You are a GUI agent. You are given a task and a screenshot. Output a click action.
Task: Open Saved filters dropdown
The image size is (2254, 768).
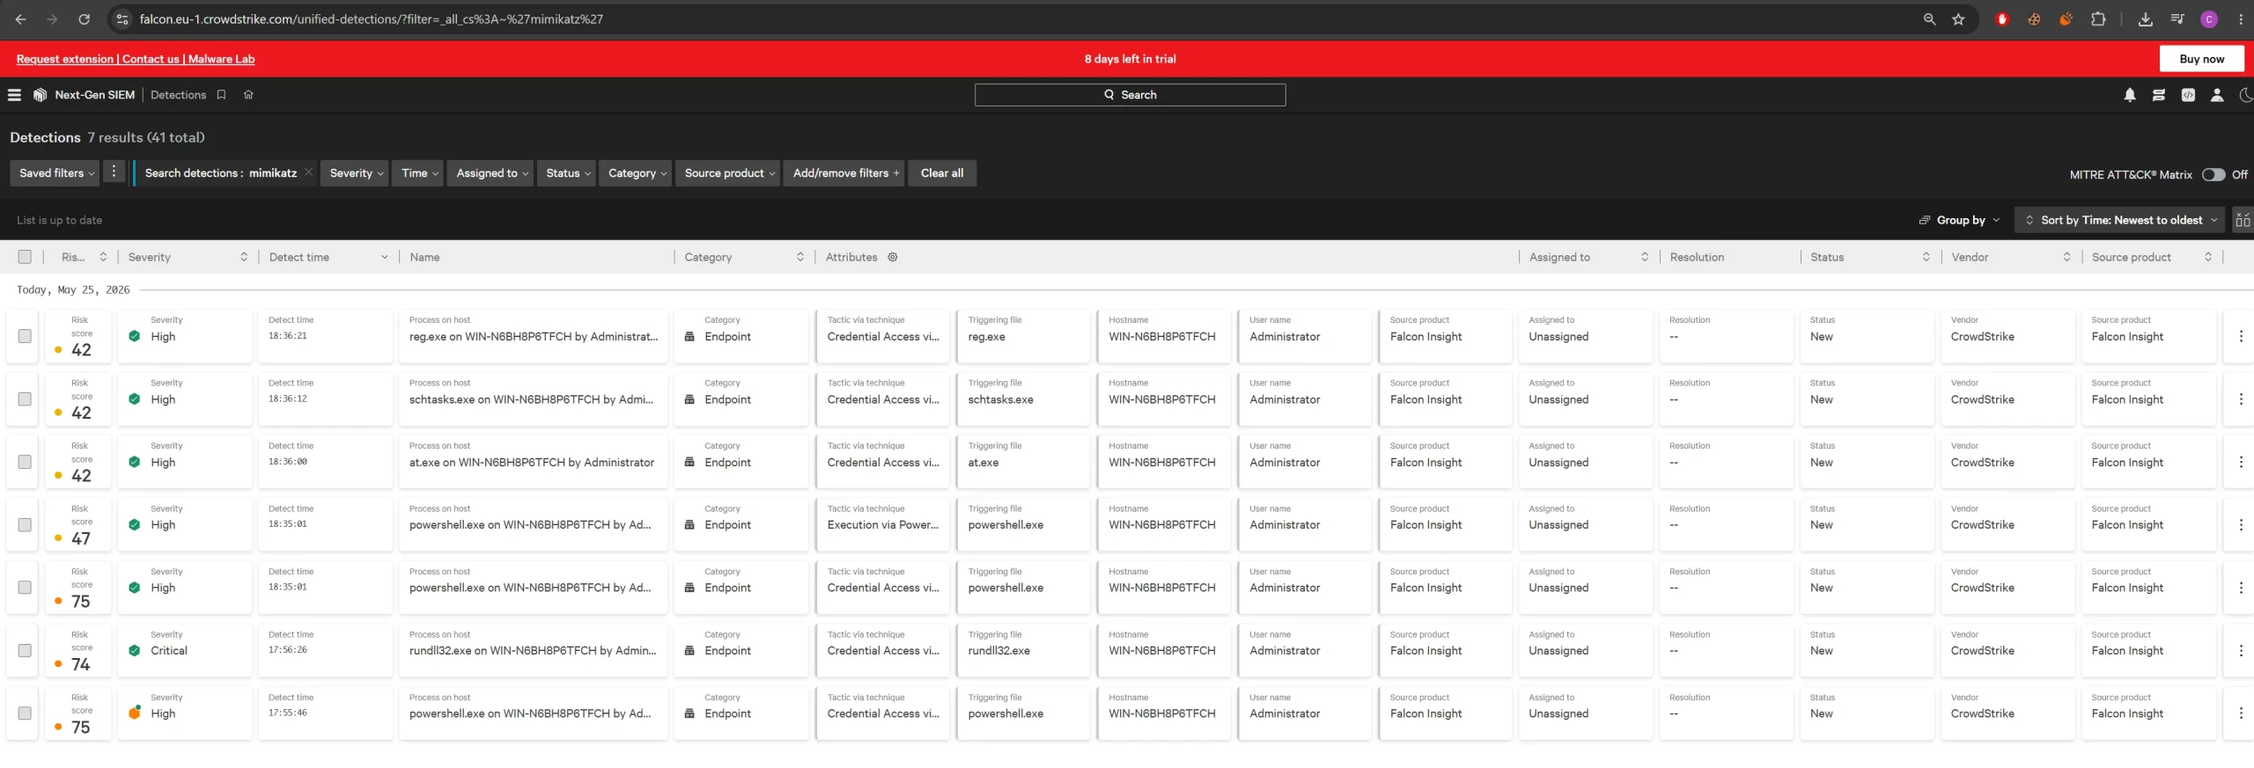pos(55,172)
